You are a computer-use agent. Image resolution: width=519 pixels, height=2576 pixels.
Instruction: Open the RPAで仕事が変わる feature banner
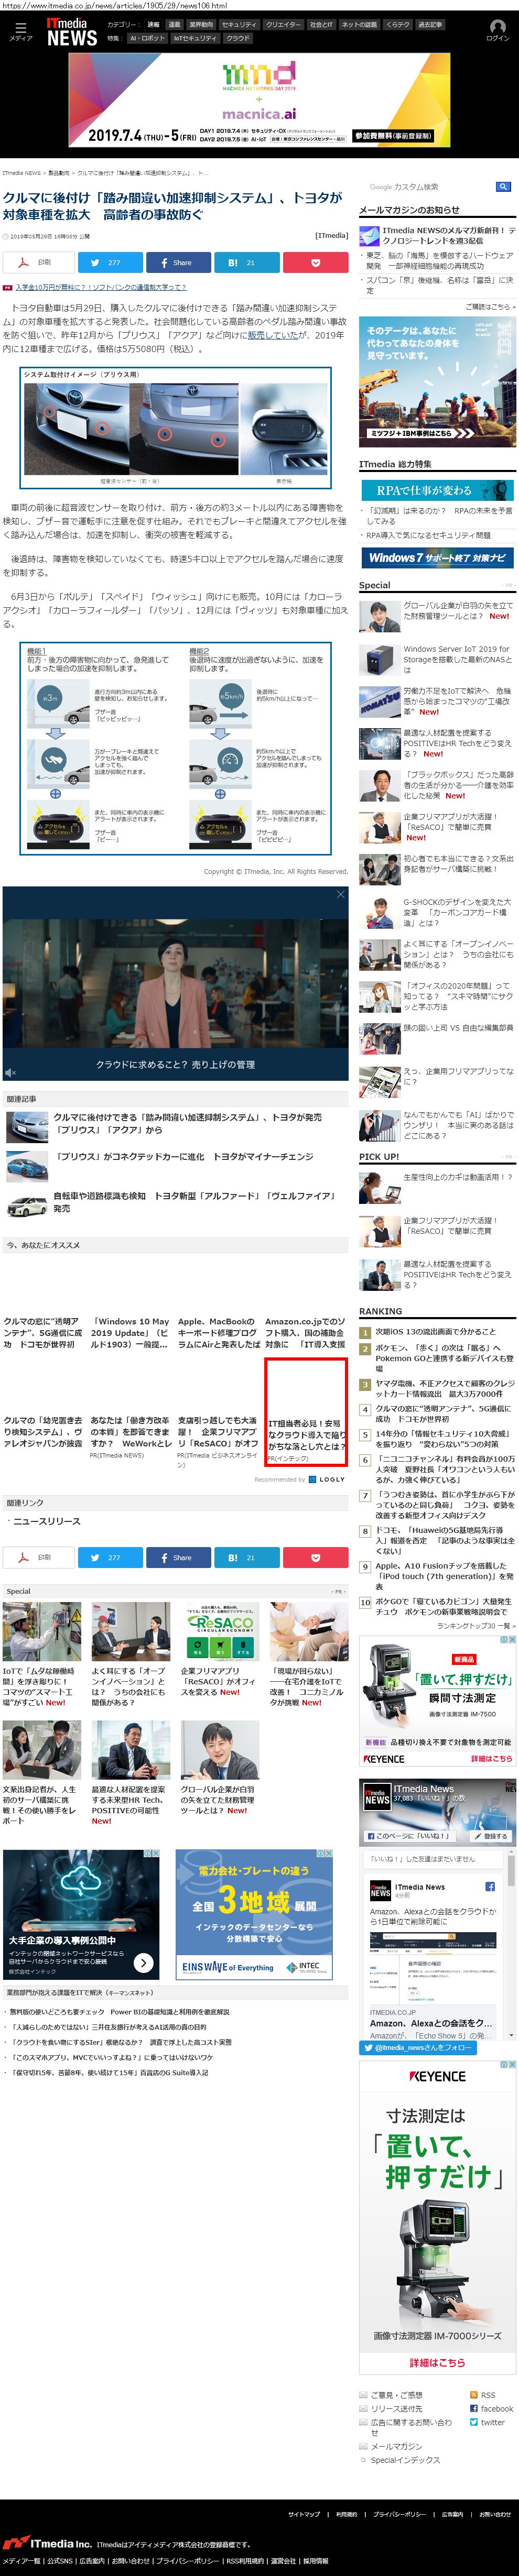(x=438, y=490)
